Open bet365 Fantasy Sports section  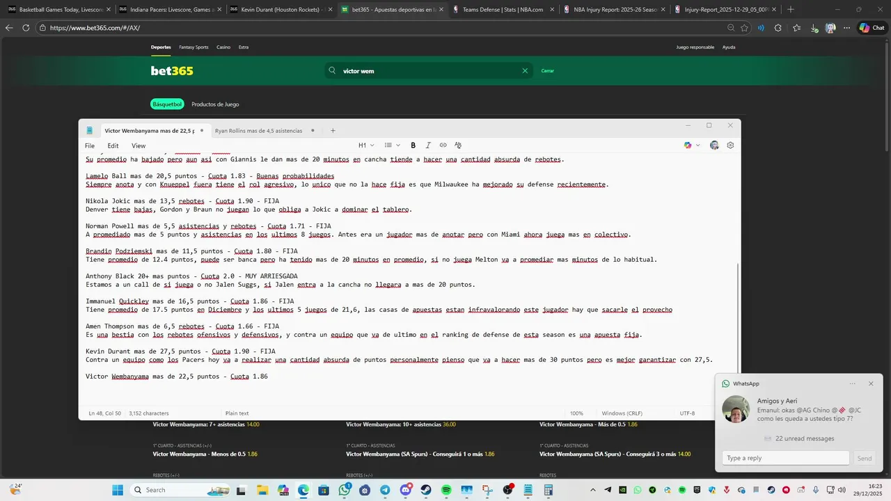point(194,47)
